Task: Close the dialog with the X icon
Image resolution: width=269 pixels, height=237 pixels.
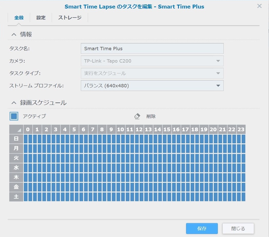Action: pyautogui.click(x=259, y=6)
